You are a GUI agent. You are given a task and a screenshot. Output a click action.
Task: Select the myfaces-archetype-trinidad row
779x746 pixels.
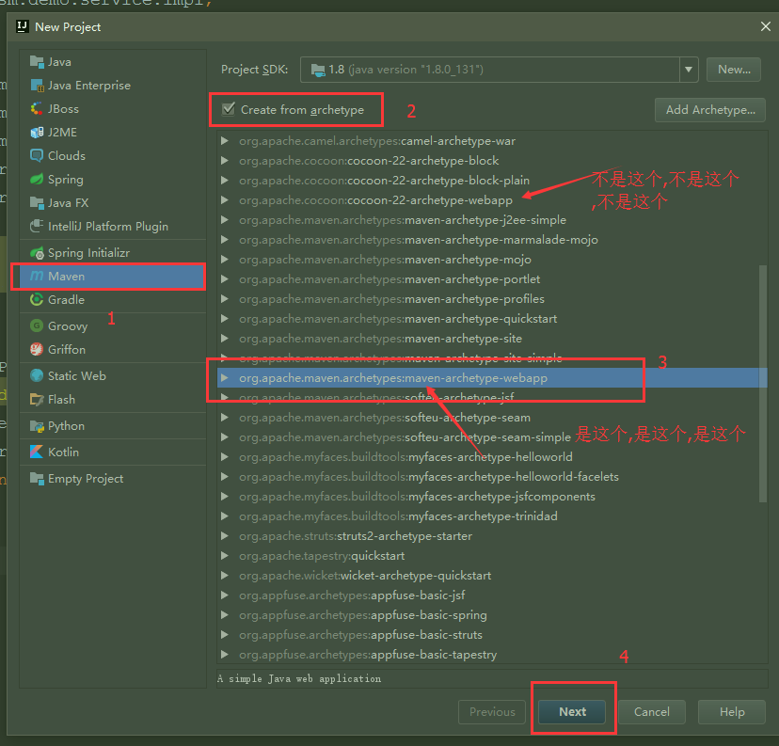(x=492, y=516)
